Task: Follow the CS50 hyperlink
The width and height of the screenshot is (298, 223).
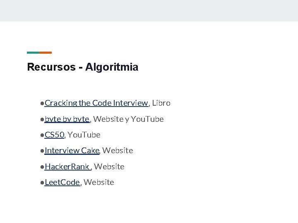Action: 54,135
